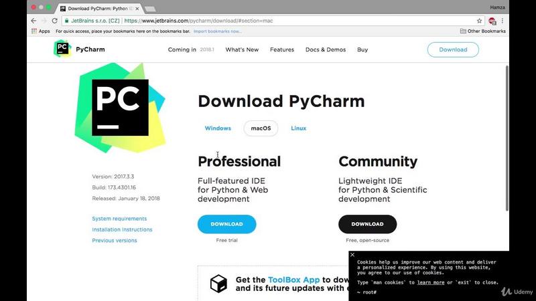536x301 pixels.
Task: Click the Hamza profile name
Action: click(x=497, y=7)
